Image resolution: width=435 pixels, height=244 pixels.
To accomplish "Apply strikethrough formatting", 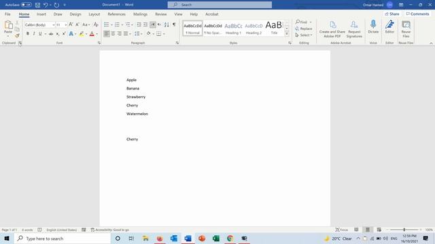I will coord(51,34).
